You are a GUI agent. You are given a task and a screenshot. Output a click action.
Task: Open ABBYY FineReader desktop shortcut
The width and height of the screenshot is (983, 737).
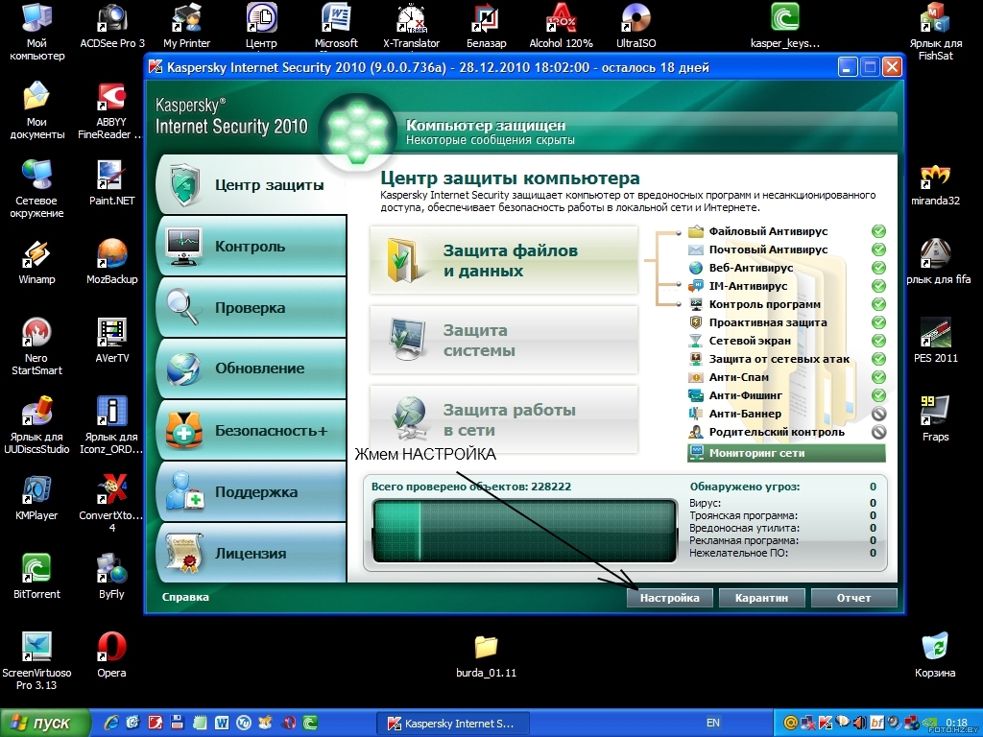pos(112,111)
